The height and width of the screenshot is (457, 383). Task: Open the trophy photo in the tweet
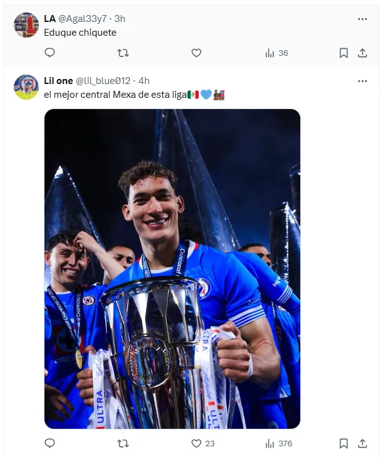pyautogui.click(x=172, y=268)
